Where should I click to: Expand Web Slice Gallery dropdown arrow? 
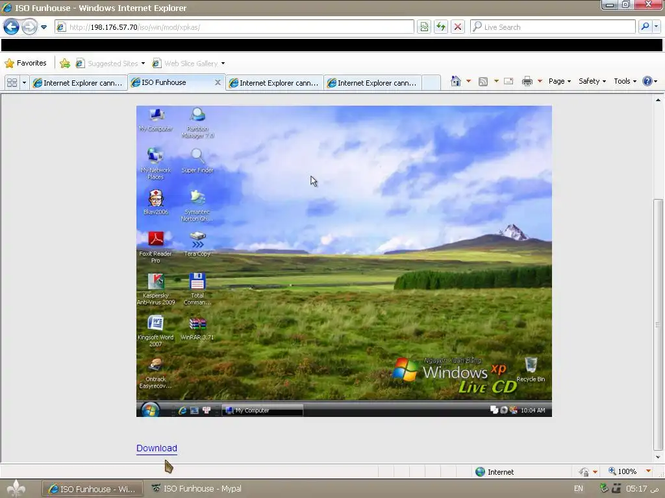(x=223, y=64)
